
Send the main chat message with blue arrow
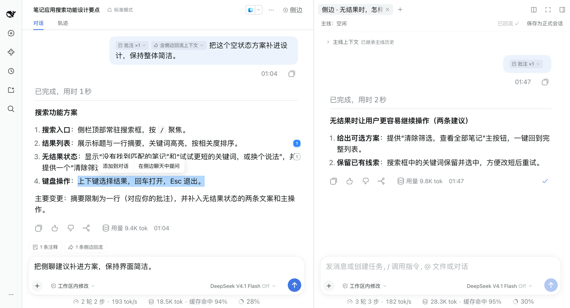(294, 285)
